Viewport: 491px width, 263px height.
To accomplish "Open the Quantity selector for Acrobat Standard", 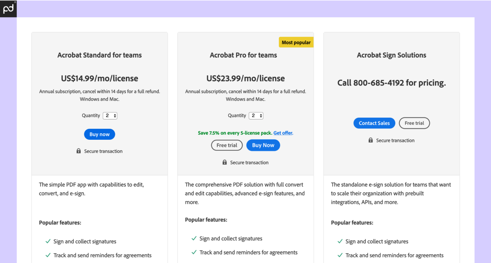I will click(x=110, y=116).
